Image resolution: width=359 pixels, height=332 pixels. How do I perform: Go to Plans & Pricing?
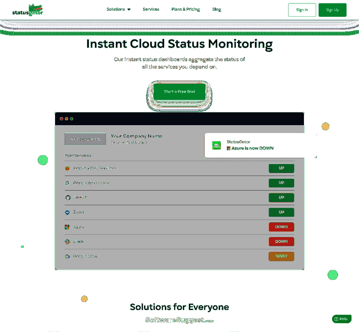(x=185, y=9)
